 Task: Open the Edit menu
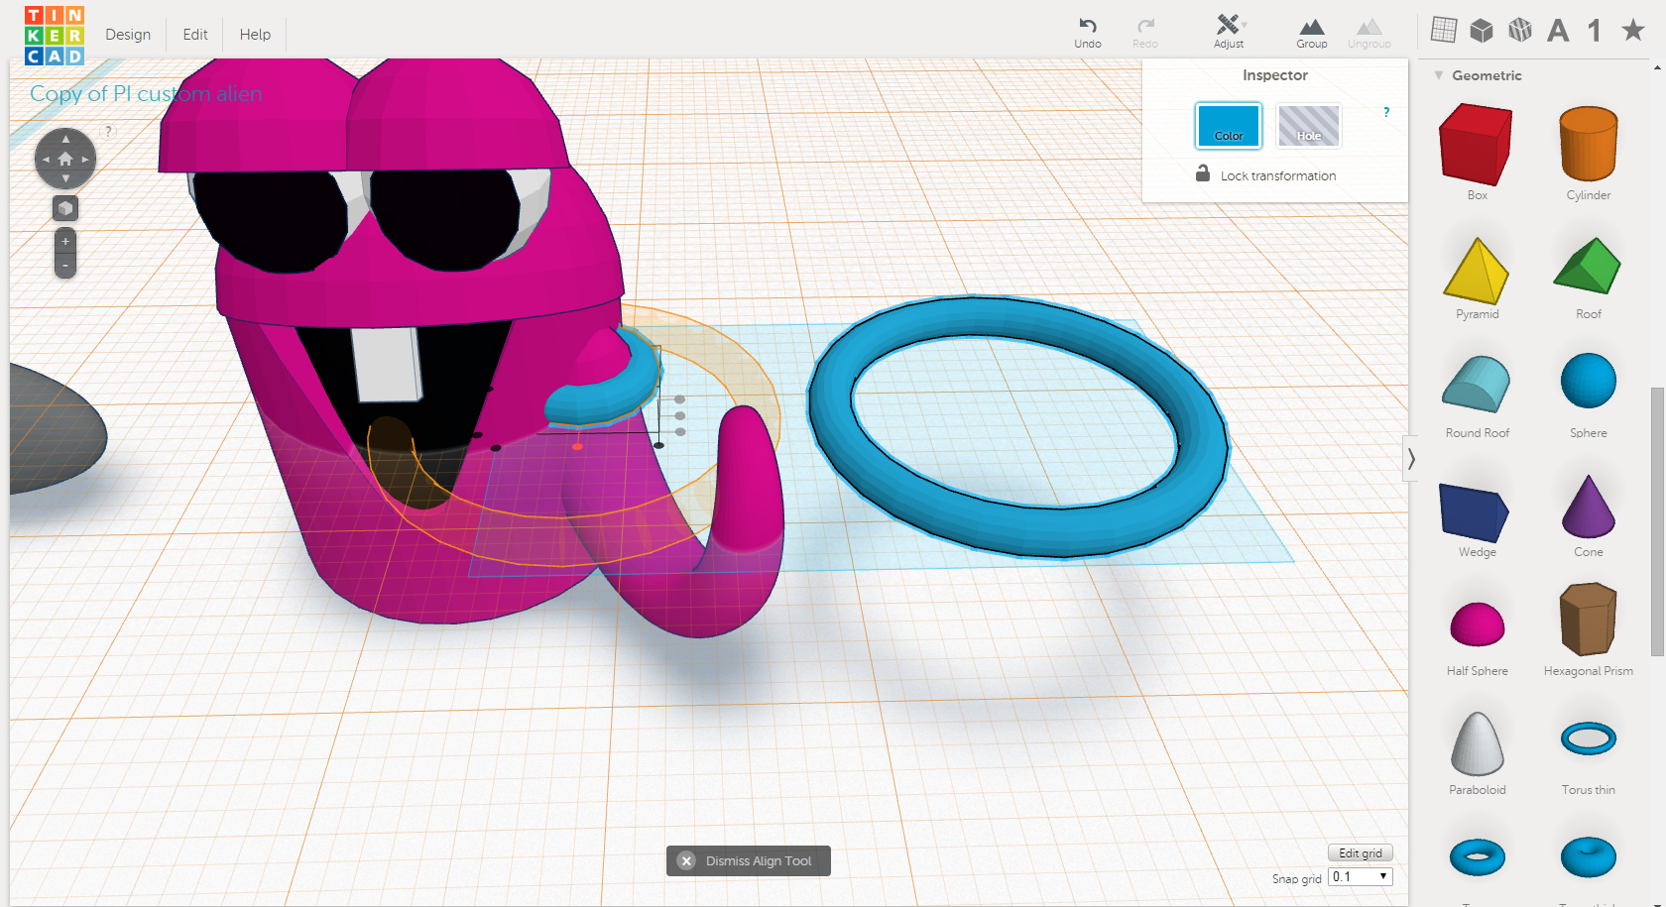click(x=195, y=35)
